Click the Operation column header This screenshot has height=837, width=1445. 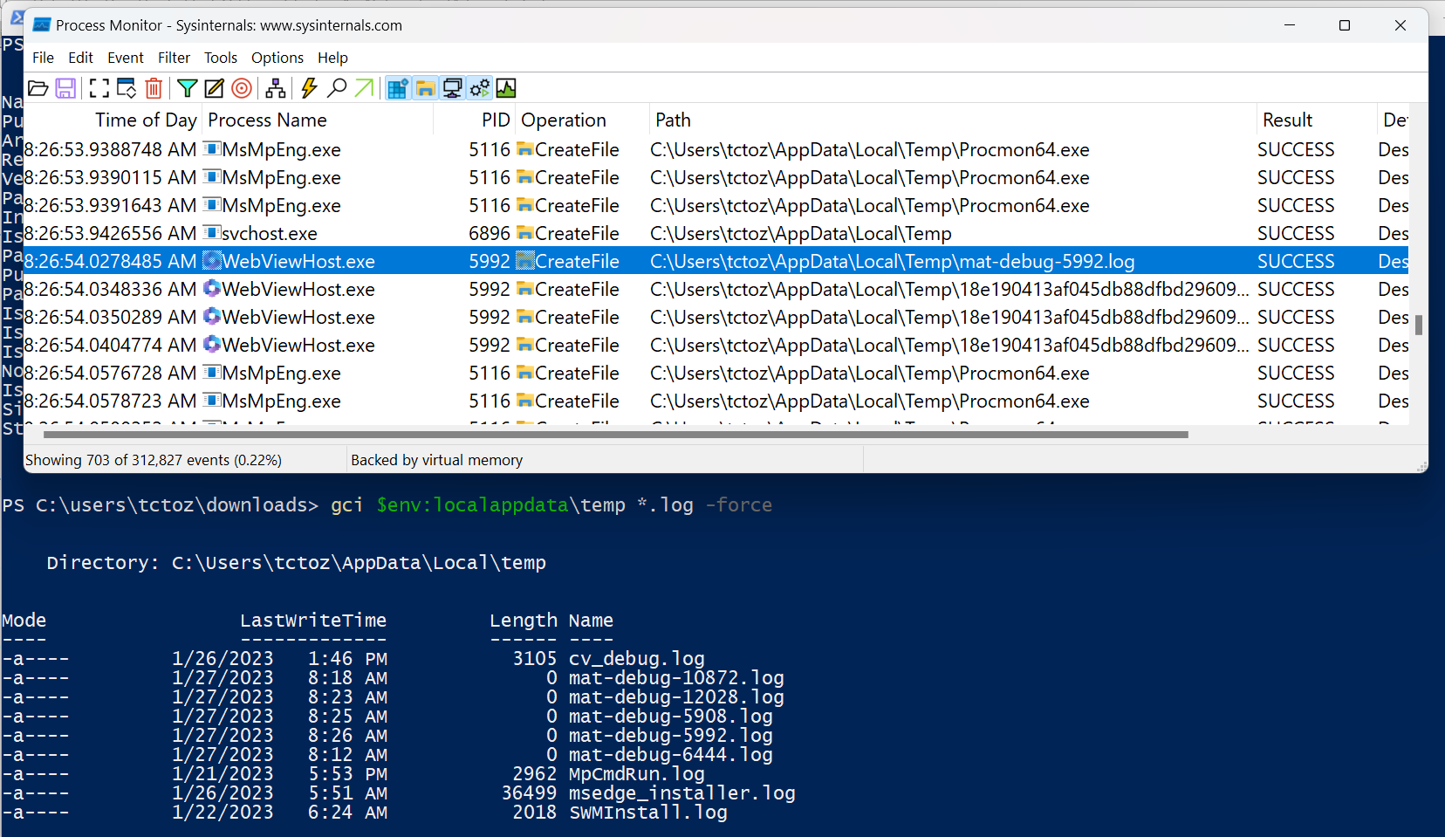[582, 120]
